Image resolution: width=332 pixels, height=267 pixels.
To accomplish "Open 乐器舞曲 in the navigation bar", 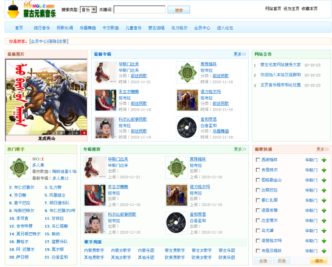I will (88, 28).
